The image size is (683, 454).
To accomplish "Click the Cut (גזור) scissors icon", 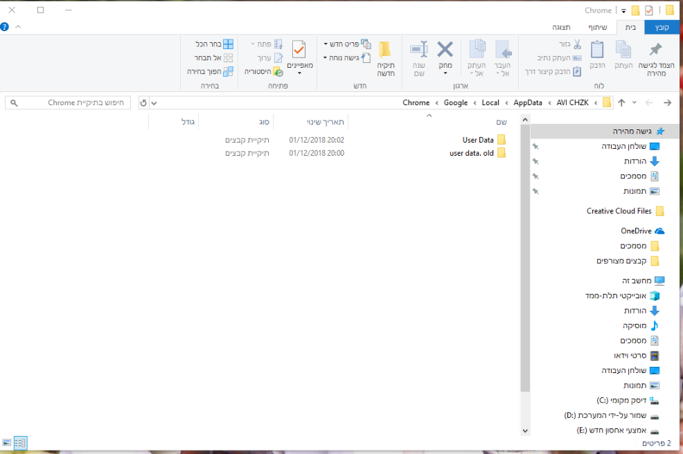I will coord(577,44).
